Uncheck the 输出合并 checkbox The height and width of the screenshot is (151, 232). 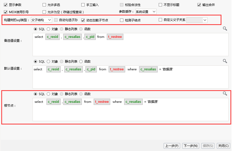(199, 5)
